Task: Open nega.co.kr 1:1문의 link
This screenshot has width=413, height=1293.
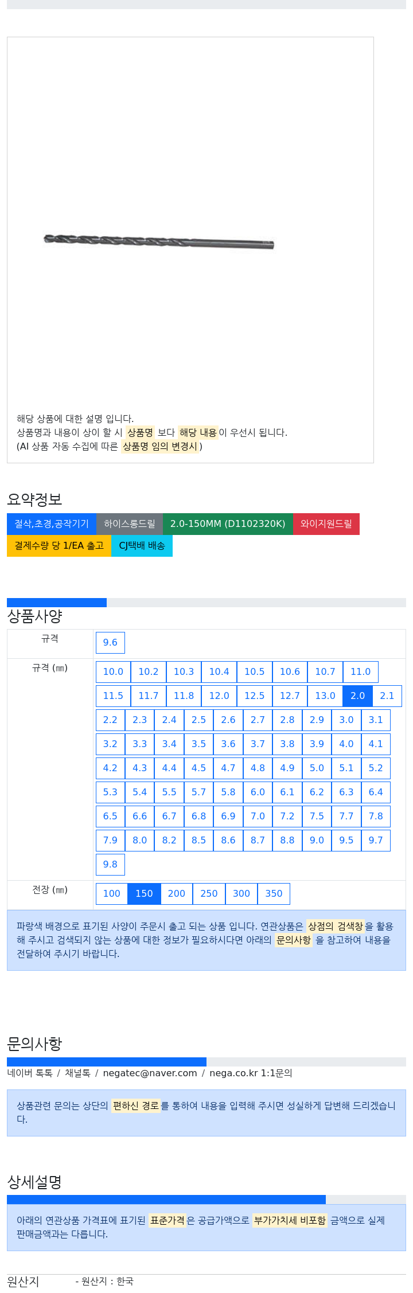Action: (251, 1073)
